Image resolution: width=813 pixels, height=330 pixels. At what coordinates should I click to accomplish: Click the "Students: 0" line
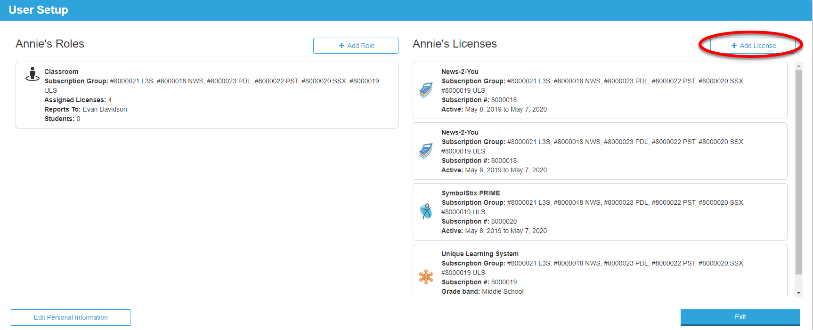click(x=62, y=119)
